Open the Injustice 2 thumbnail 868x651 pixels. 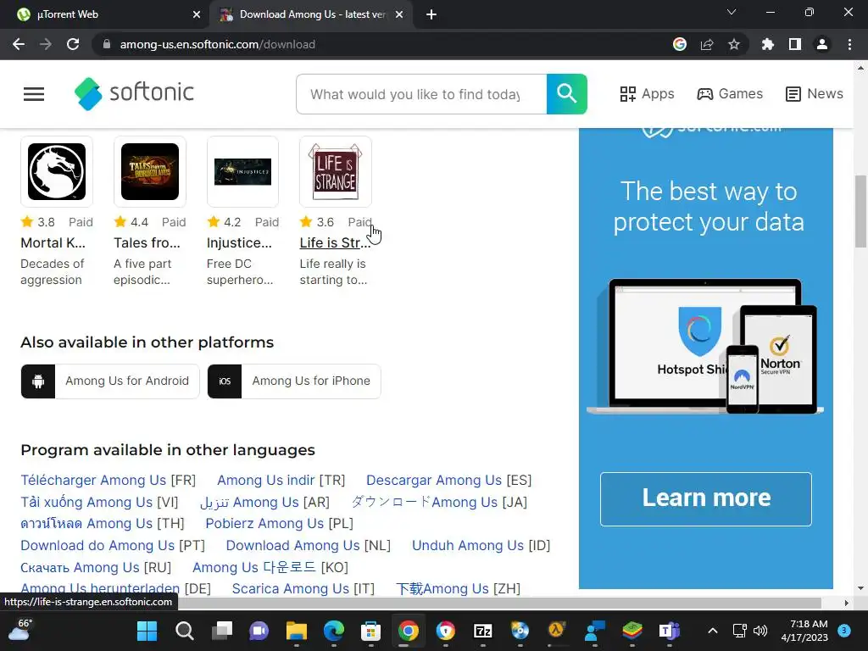click(242, 171)
